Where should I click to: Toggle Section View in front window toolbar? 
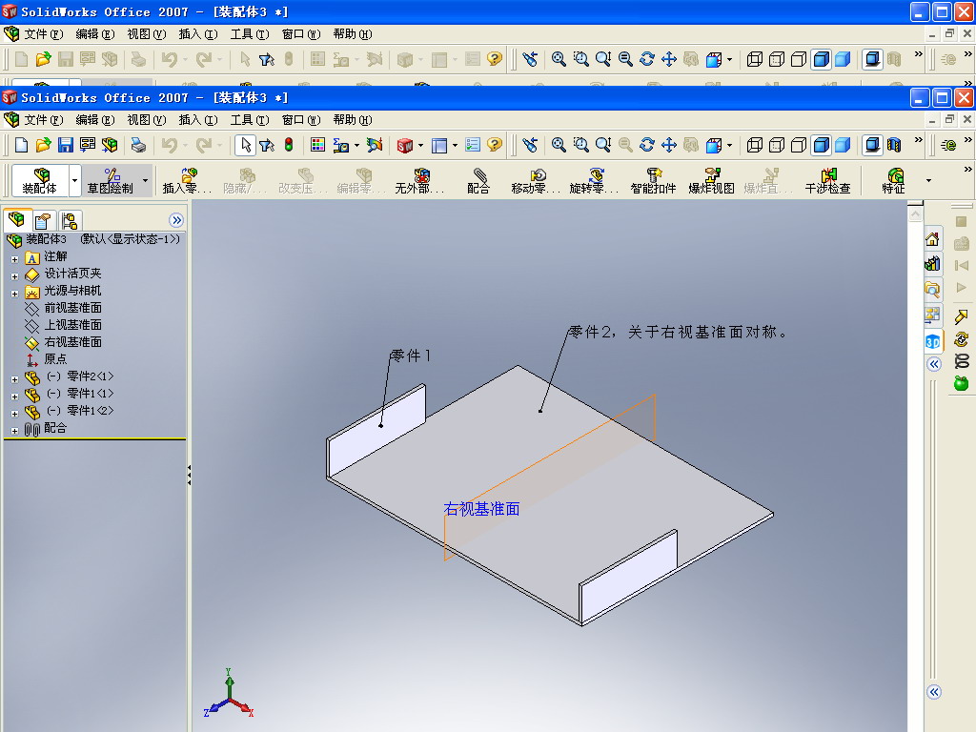[894, 145]
